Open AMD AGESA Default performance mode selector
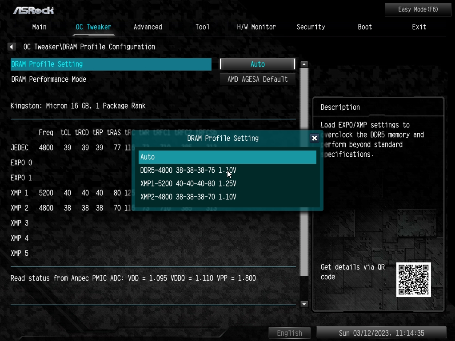The height and width of the screenshot is (341, 455). 257,79
